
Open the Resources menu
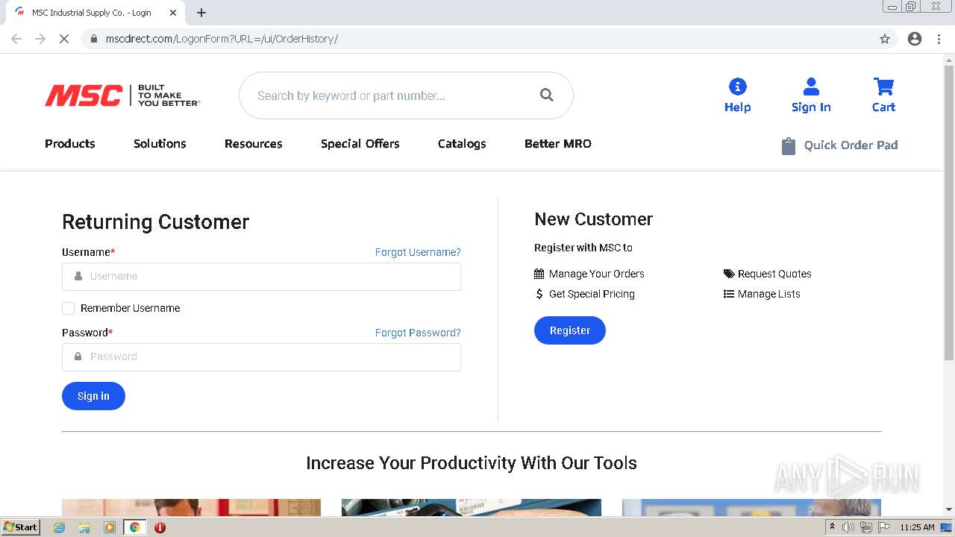pos(254,144)
